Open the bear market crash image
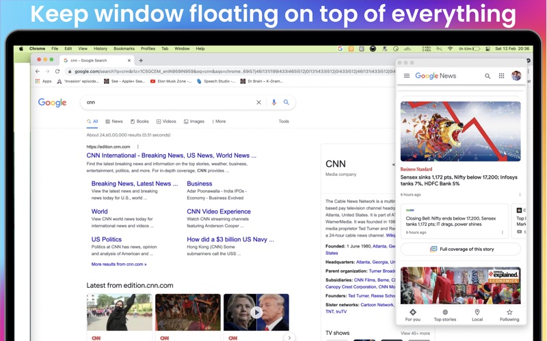The height and width of the screenshot is (341, 547). (x=460, y=131)
